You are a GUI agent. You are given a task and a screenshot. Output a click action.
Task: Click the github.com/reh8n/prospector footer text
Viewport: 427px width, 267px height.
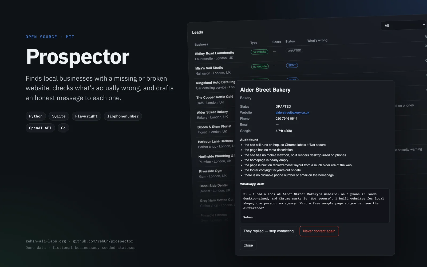tap(103, 241)
